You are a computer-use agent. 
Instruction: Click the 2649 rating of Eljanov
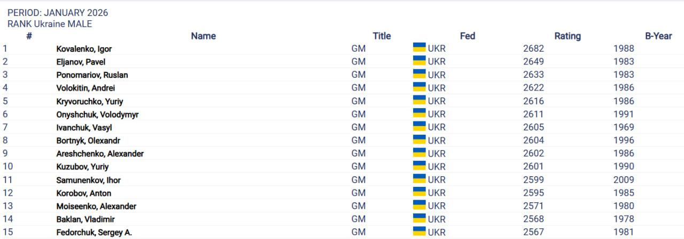533,62
